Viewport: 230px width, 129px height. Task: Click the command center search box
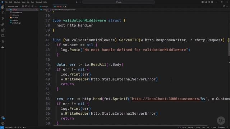[119, 2]
